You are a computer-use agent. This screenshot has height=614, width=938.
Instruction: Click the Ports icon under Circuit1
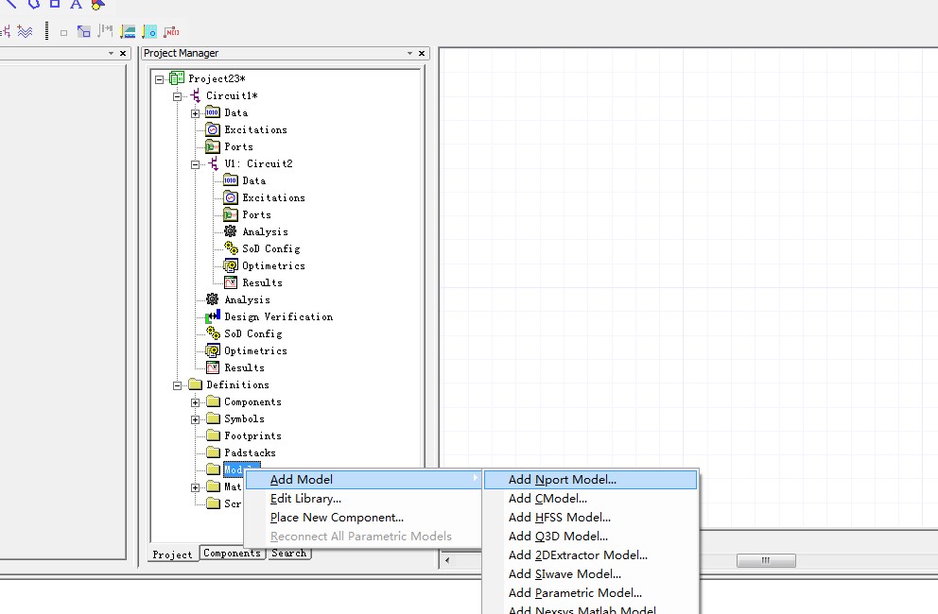point(213,146)
